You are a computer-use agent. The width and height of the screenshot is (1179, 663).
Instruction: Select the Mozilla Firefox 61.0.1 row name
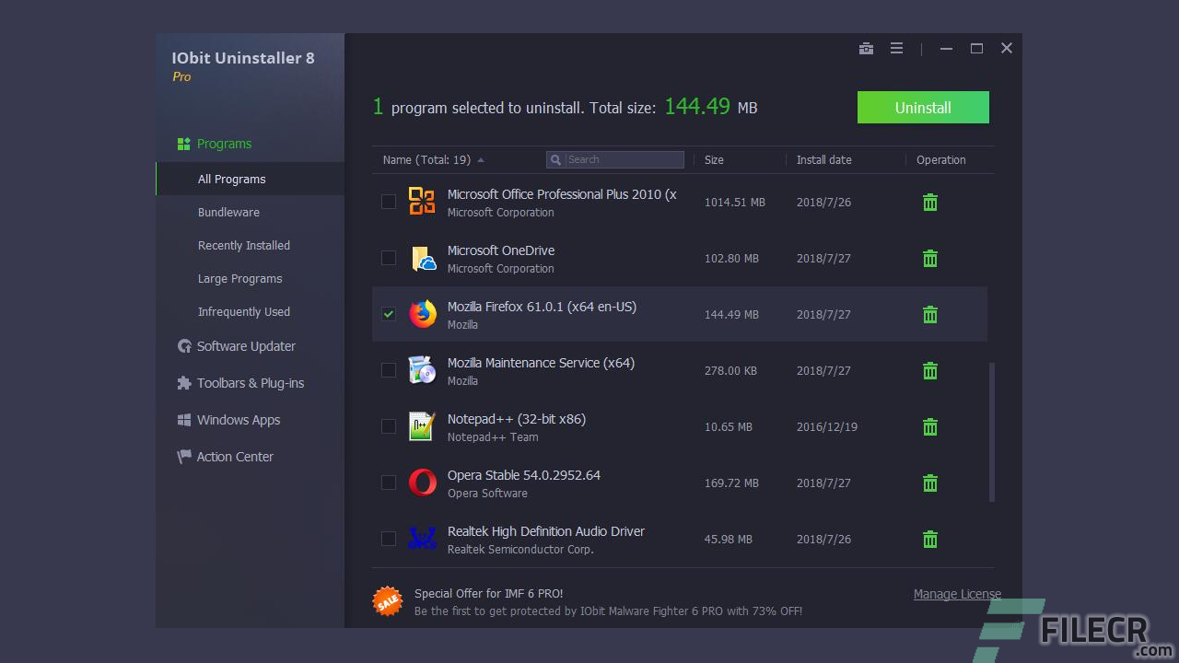tap(542, 307)
